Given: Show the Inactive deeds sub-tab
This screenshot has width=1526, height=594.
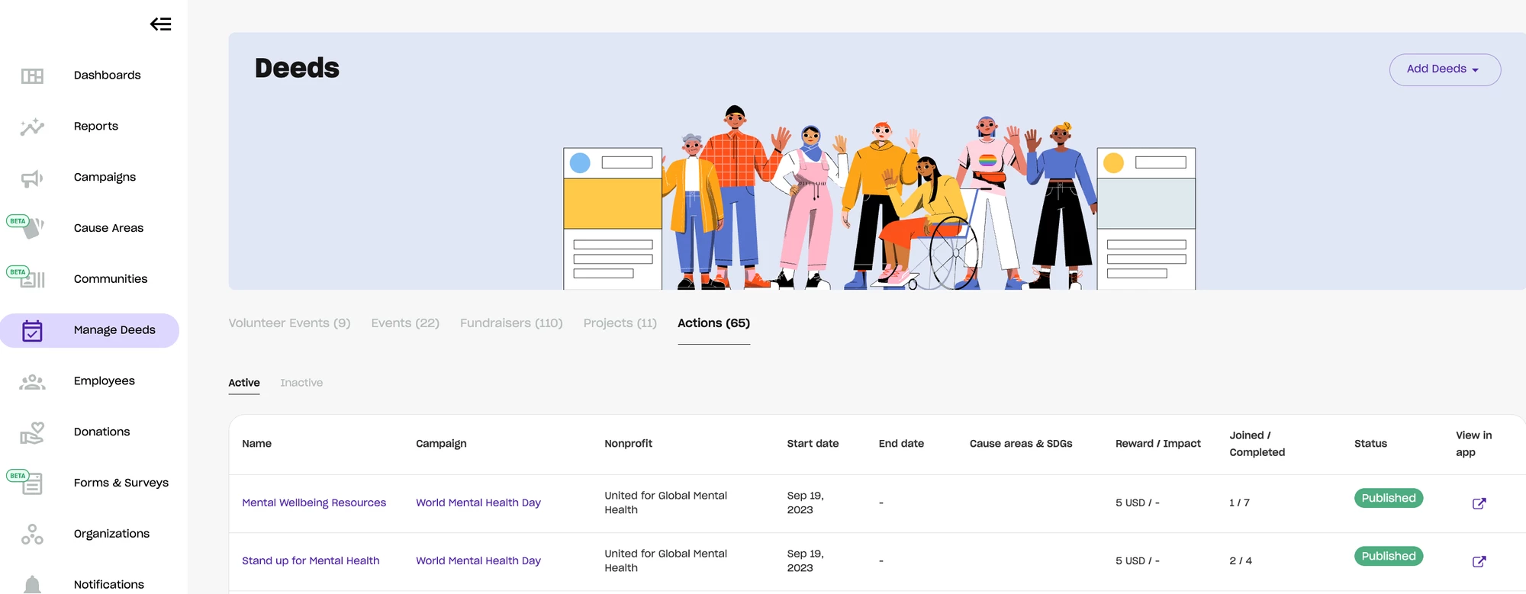Looking at the screenshot, I should (301, 383).
